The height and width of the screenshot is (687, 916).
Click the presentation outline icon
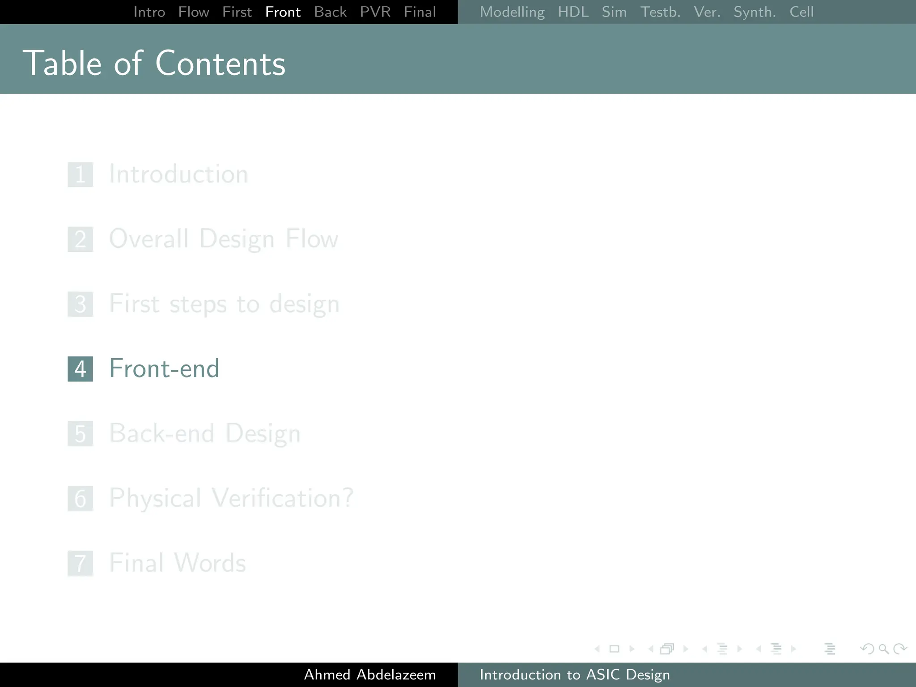click(x=830, y=649)
